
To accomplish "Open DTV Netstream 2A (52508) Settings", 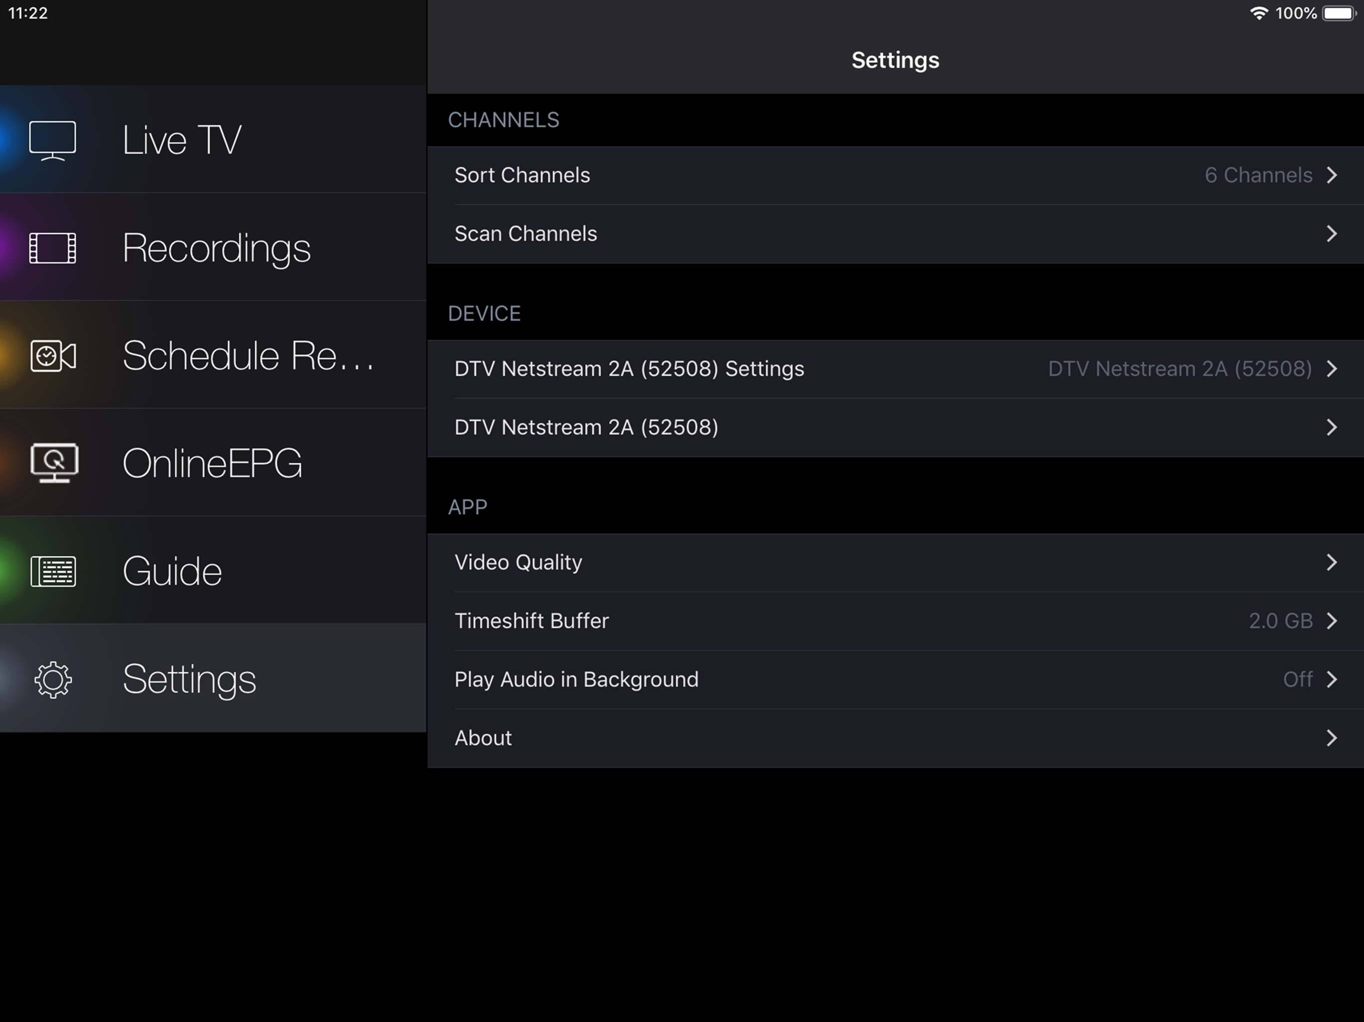I will click(x=895, y=369).
